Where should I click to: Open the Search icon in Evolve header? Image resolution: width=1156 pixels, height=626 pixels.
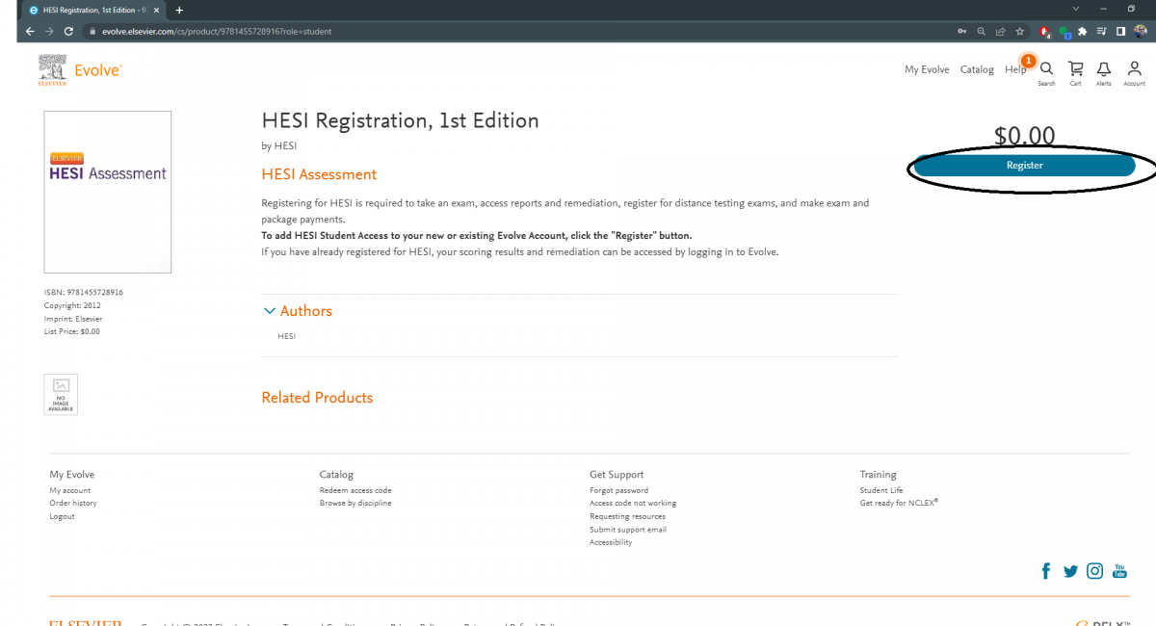click(x=1046, y=69)
